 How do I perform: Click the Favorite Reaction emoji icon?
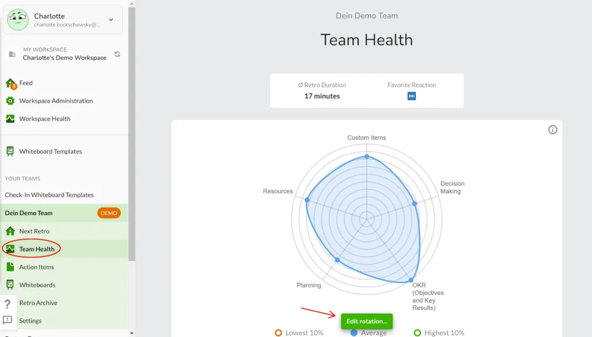coord(412,96)
